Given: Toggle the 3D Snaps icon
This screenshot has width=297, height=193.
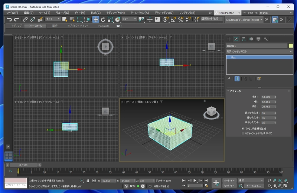Looking at the screenshot, I should 166,19.
